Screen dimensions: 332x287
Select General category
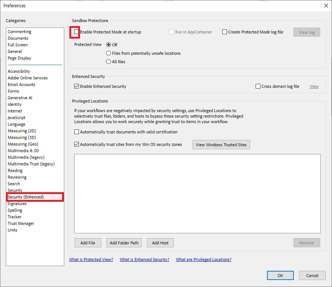click(15, 51)
